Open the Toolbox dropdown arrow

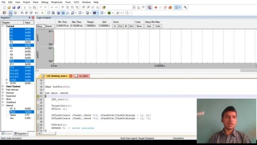(121, 13)
